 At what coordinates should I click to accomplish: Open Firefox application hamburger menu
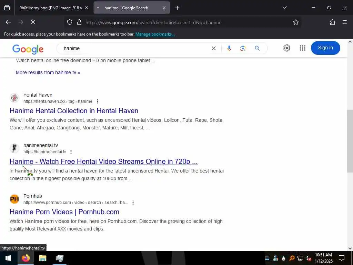coord(345,22)
